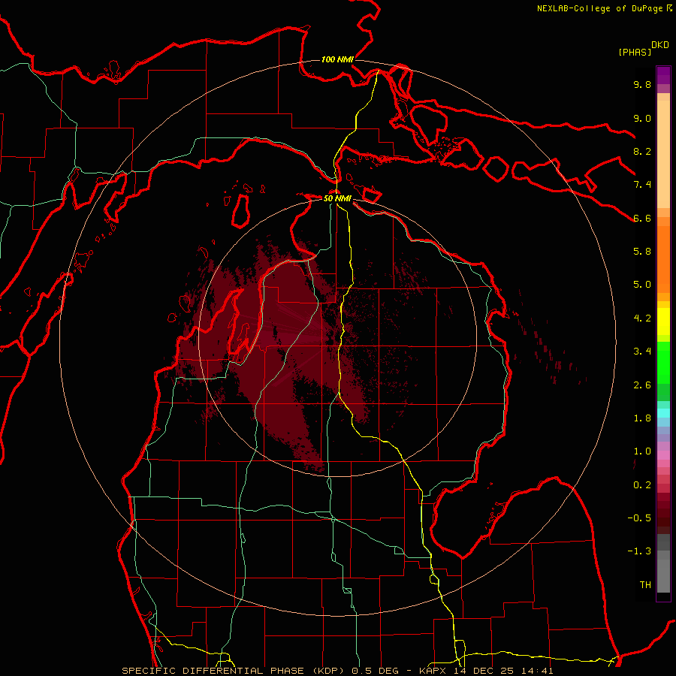Image resolution: width=676 pixels, height=676 pixels.
Task: Pick the bright green color bar segment
Action: pos(663,363)
